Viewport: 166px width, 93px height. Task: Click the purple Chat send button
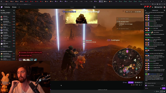(x=164, y=88)
